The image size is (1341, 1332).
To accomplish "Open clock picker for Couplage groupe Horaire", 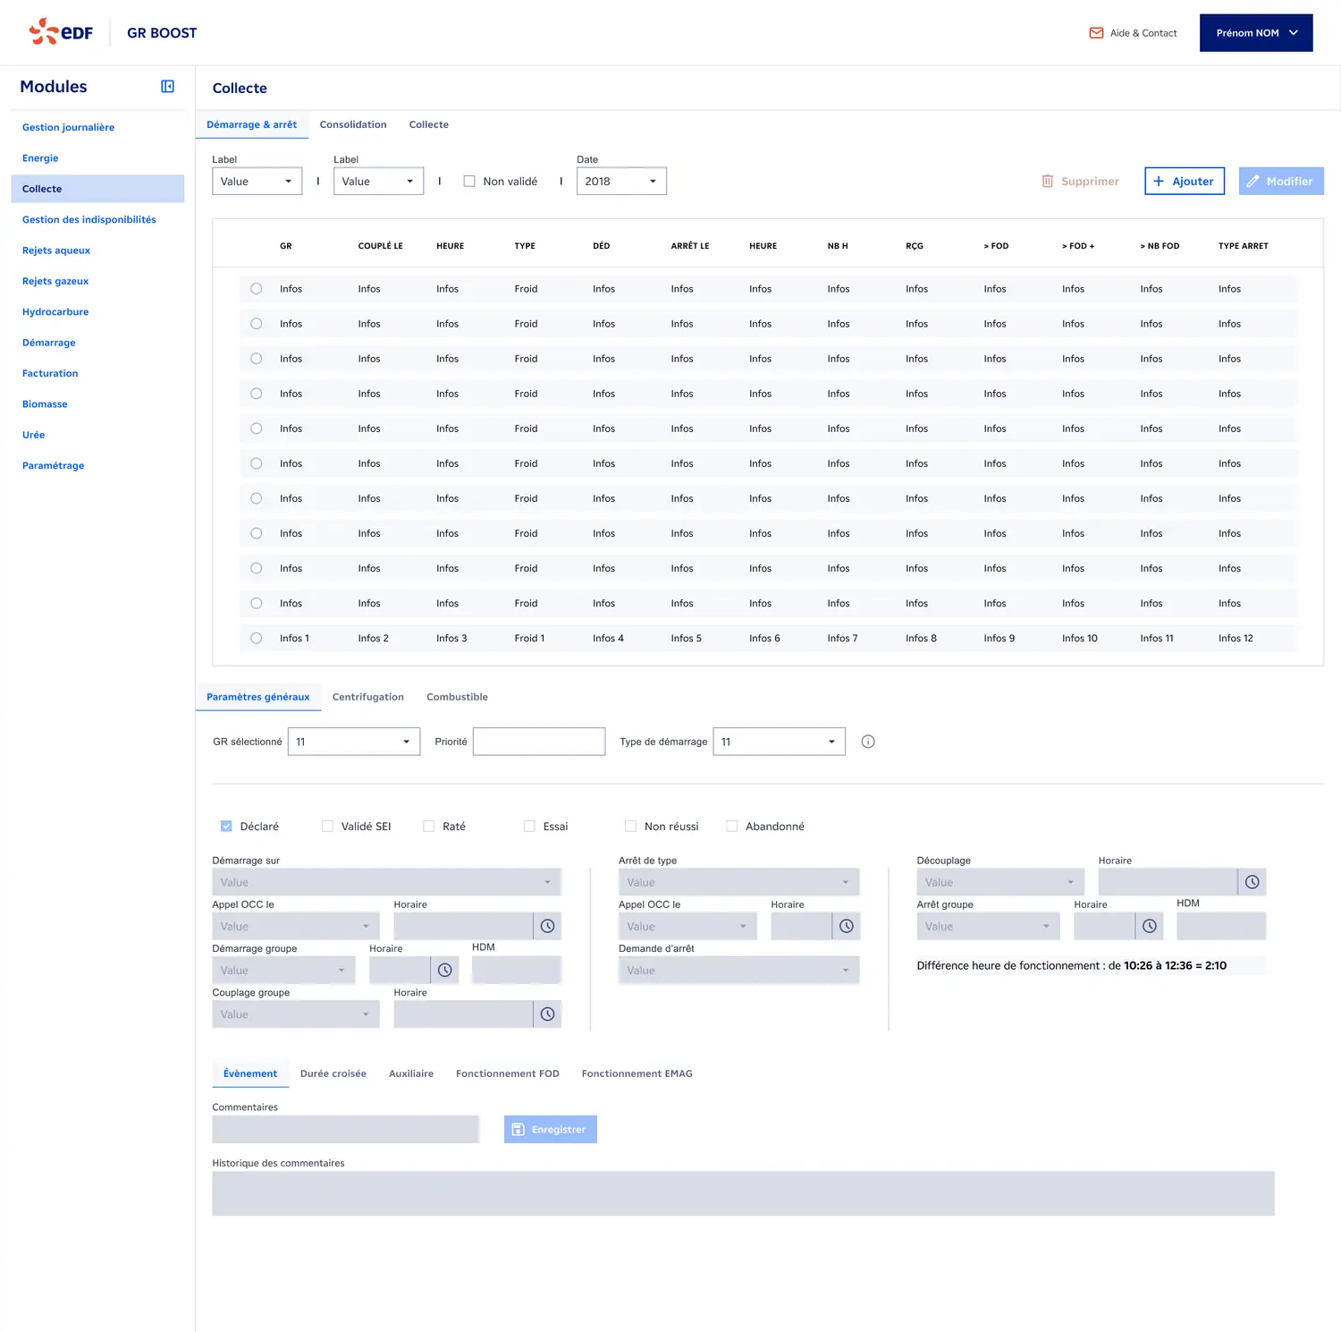I will [548, 1014].
